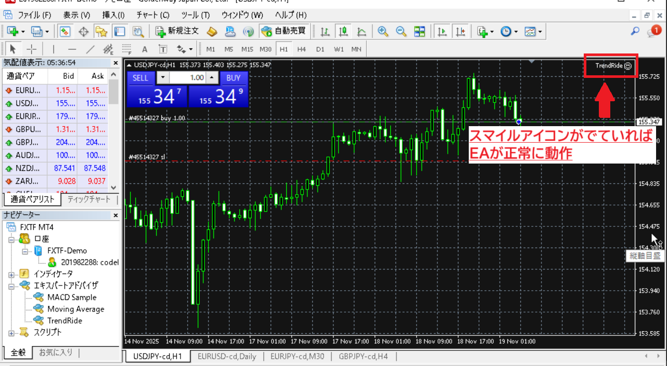Expand the スクリプト tree node

coord(11,332)
